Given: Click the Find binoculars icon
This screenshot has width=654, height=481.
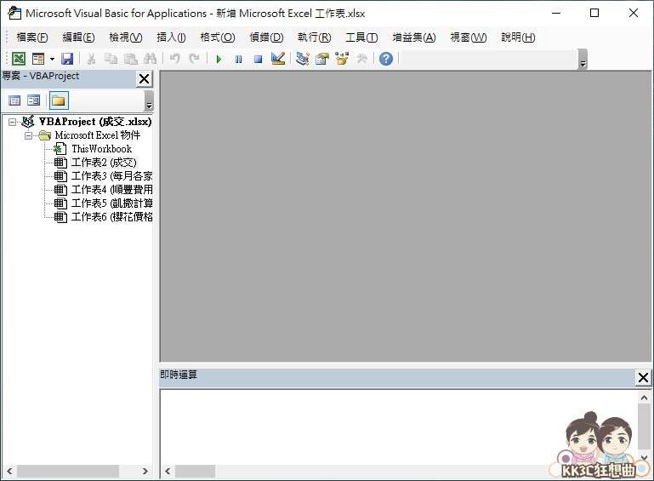Looking at the screenshot, I should coord(151,59).
